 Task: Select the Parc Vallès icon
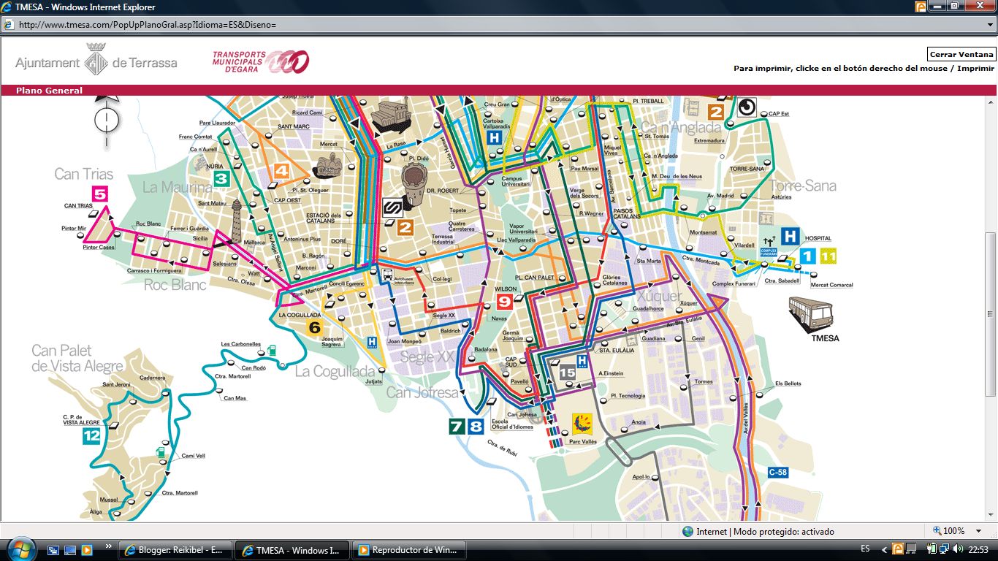(582, 424)
